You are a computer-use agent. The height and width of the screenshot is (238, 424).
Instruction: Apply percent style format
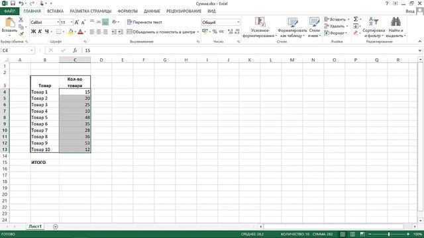coord(215,32)
